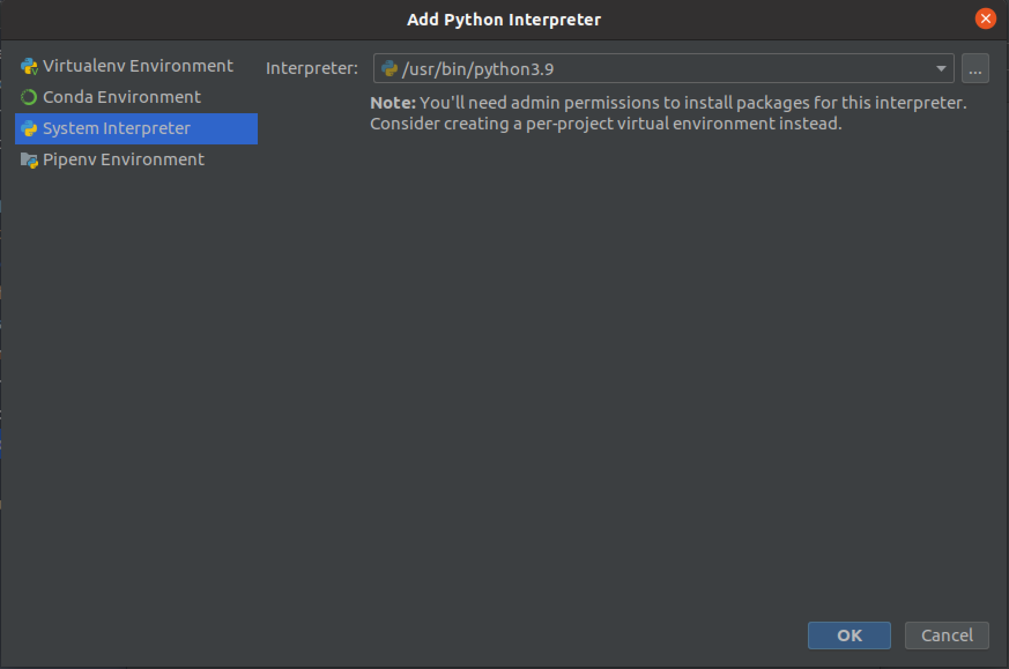Viewport: 1009px width, 669px height.
Task: Select the /usr/bin/python3.9 path text
Action: 479,68
